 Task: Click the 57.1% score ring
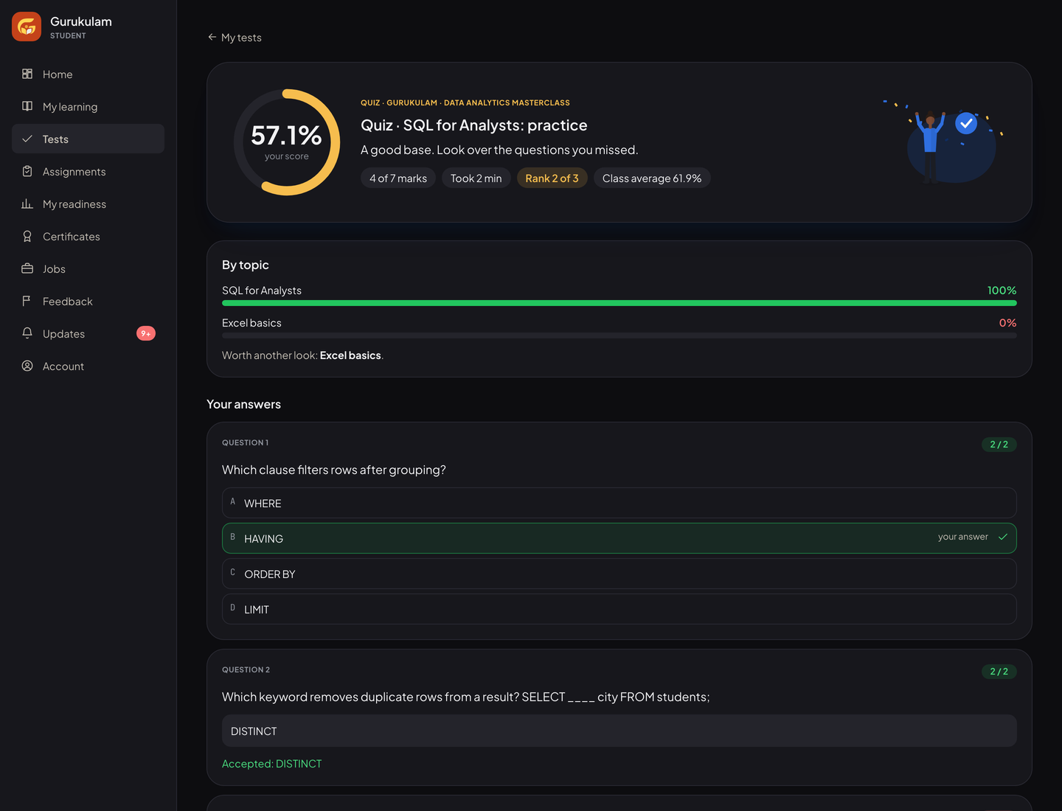tap(287, 142)
